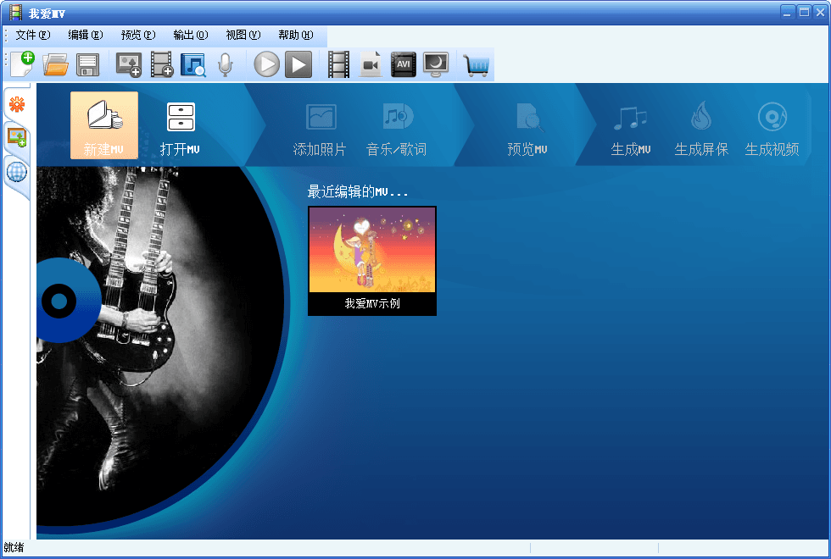
Task: Select the photo sidebar tab
Action: click(x=17, y=137)
